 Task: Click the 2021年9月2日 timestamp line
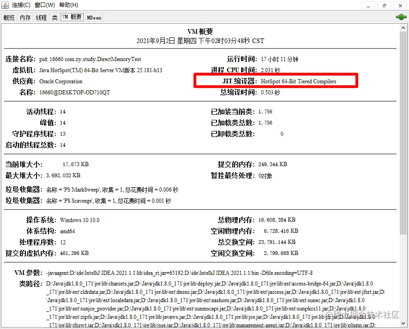point(200,41)
